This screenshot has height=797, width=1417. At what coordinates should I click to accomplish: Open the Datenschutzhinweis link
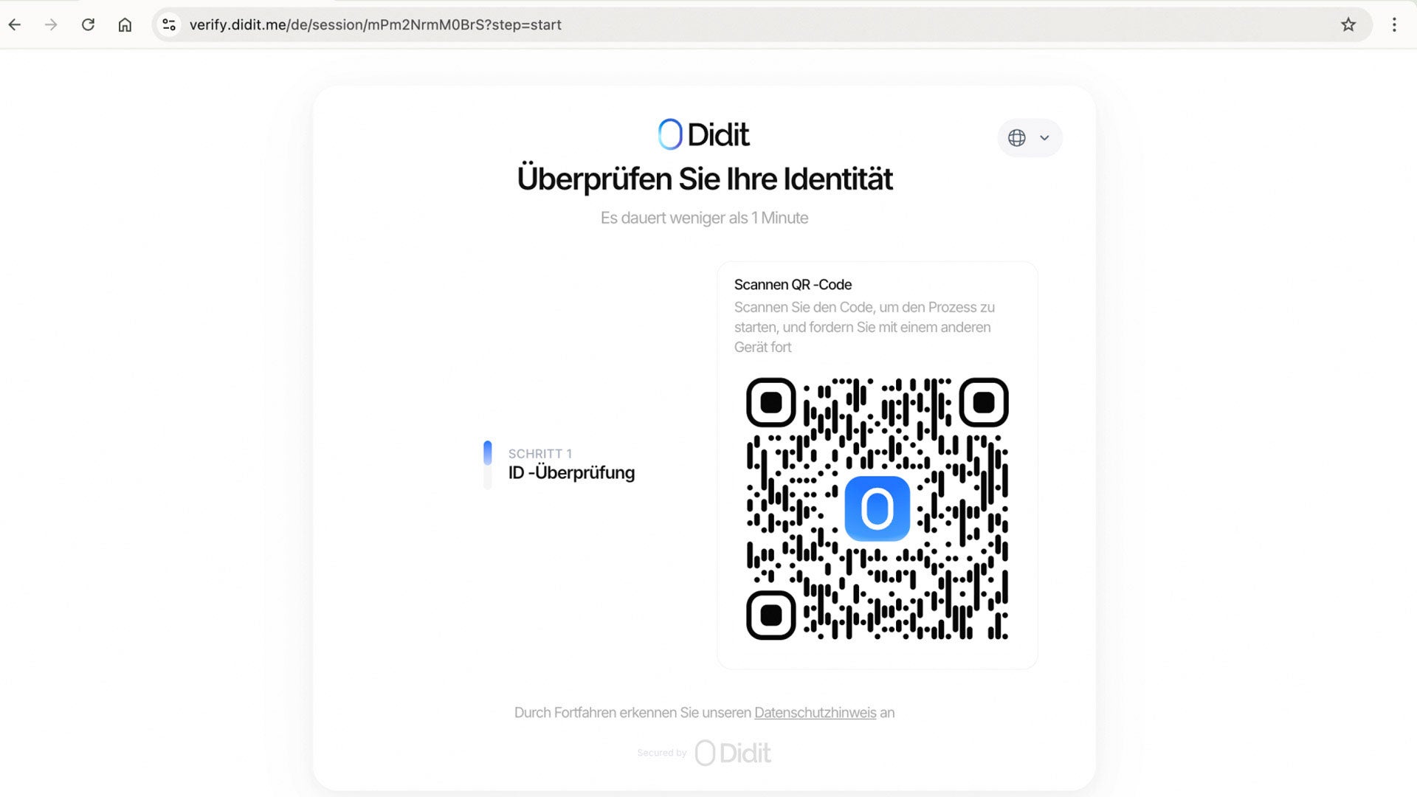(815, 713)
